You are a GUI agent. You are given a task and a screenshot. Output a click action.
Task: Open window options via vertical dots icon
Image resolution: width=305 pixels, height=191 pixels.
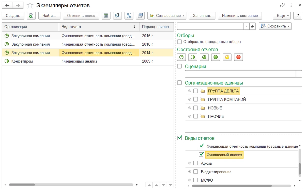292,5
